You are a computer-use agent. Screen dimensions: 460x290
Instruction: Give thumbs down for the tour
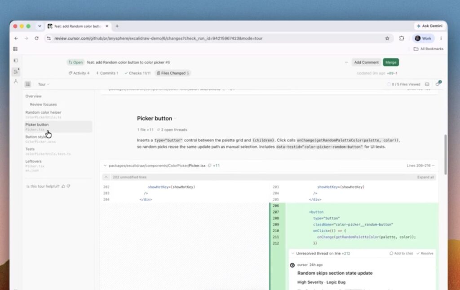(69, 186)
